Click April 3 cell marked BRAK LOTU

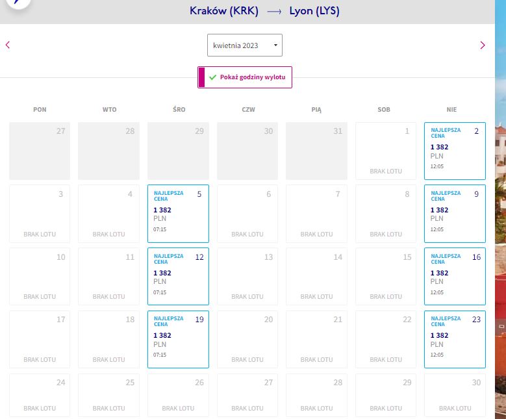point(40,214)
